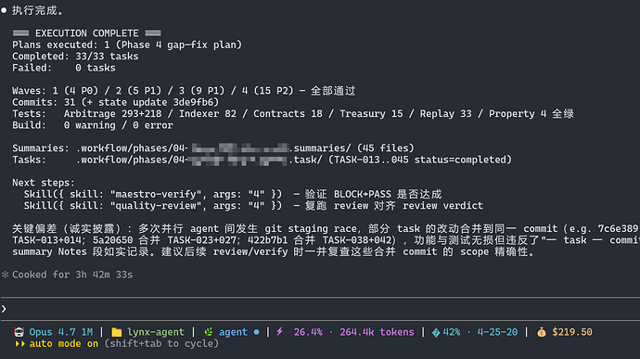Image resolution: width=640 pixels, height=359 pixels.
Task: Click the 'agent' branch name
Action: 233,332
